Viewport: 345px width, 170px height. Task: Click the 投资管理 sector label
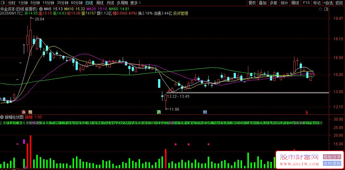pos(180,13)
